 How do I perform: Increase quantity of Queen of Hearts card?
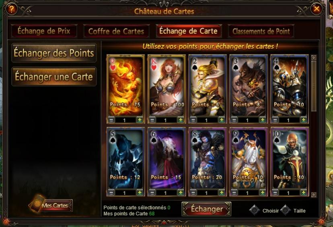(140, 120)
